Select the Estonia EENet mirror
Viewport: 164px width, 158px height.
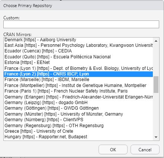pyautogui.click(x=78, y=62)
